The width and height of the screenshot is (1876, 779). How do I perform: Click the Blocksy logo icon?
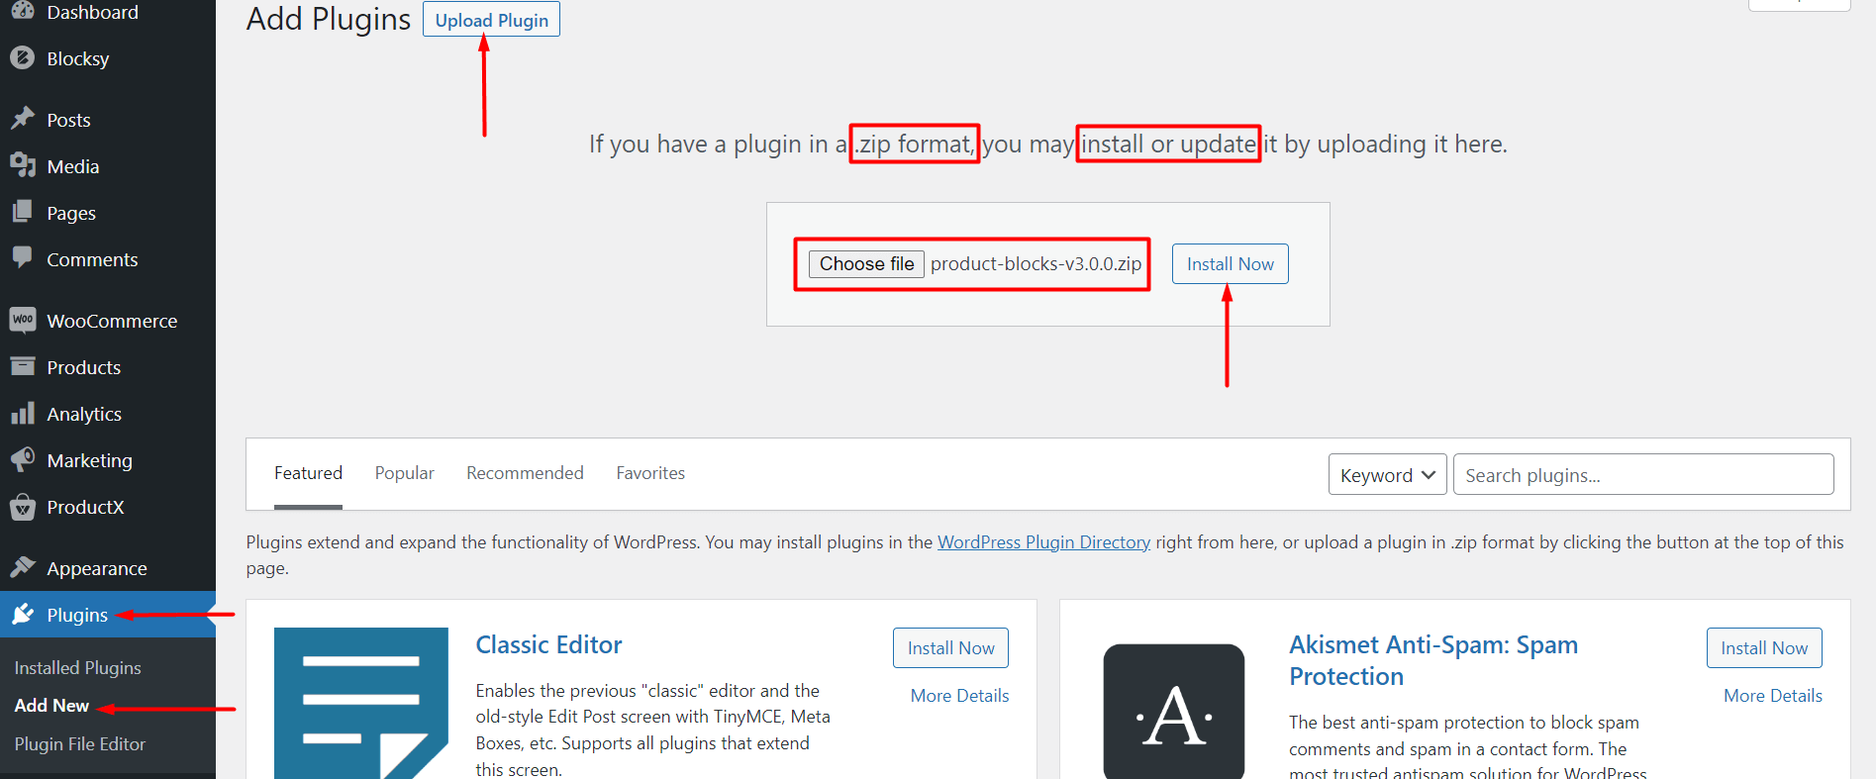pyautogui.click(x=23, y=58)
